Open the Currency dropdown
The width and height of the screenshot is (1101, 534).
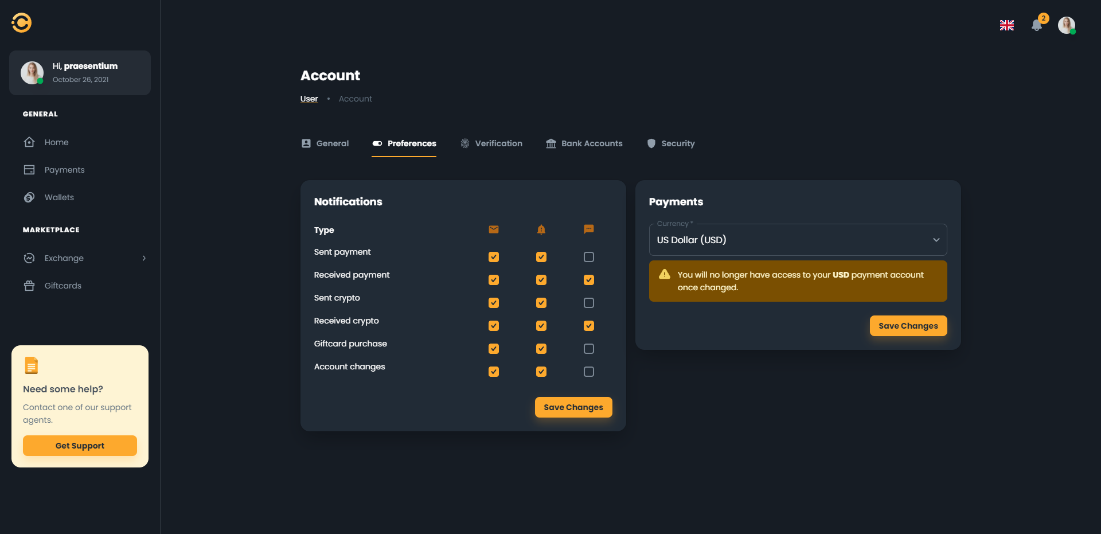pos(797,240)
